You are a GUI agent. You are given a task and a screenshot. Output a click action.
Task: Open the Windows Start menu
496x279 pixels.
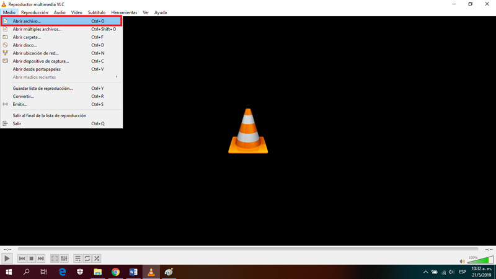9,272
